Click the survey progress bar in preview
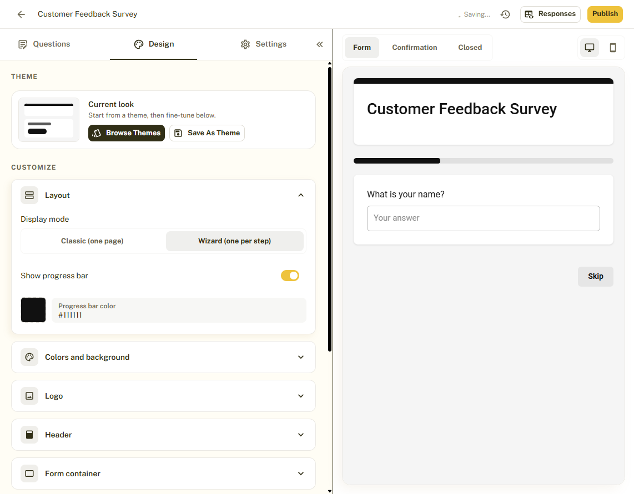634x494 pixels. 483,161
